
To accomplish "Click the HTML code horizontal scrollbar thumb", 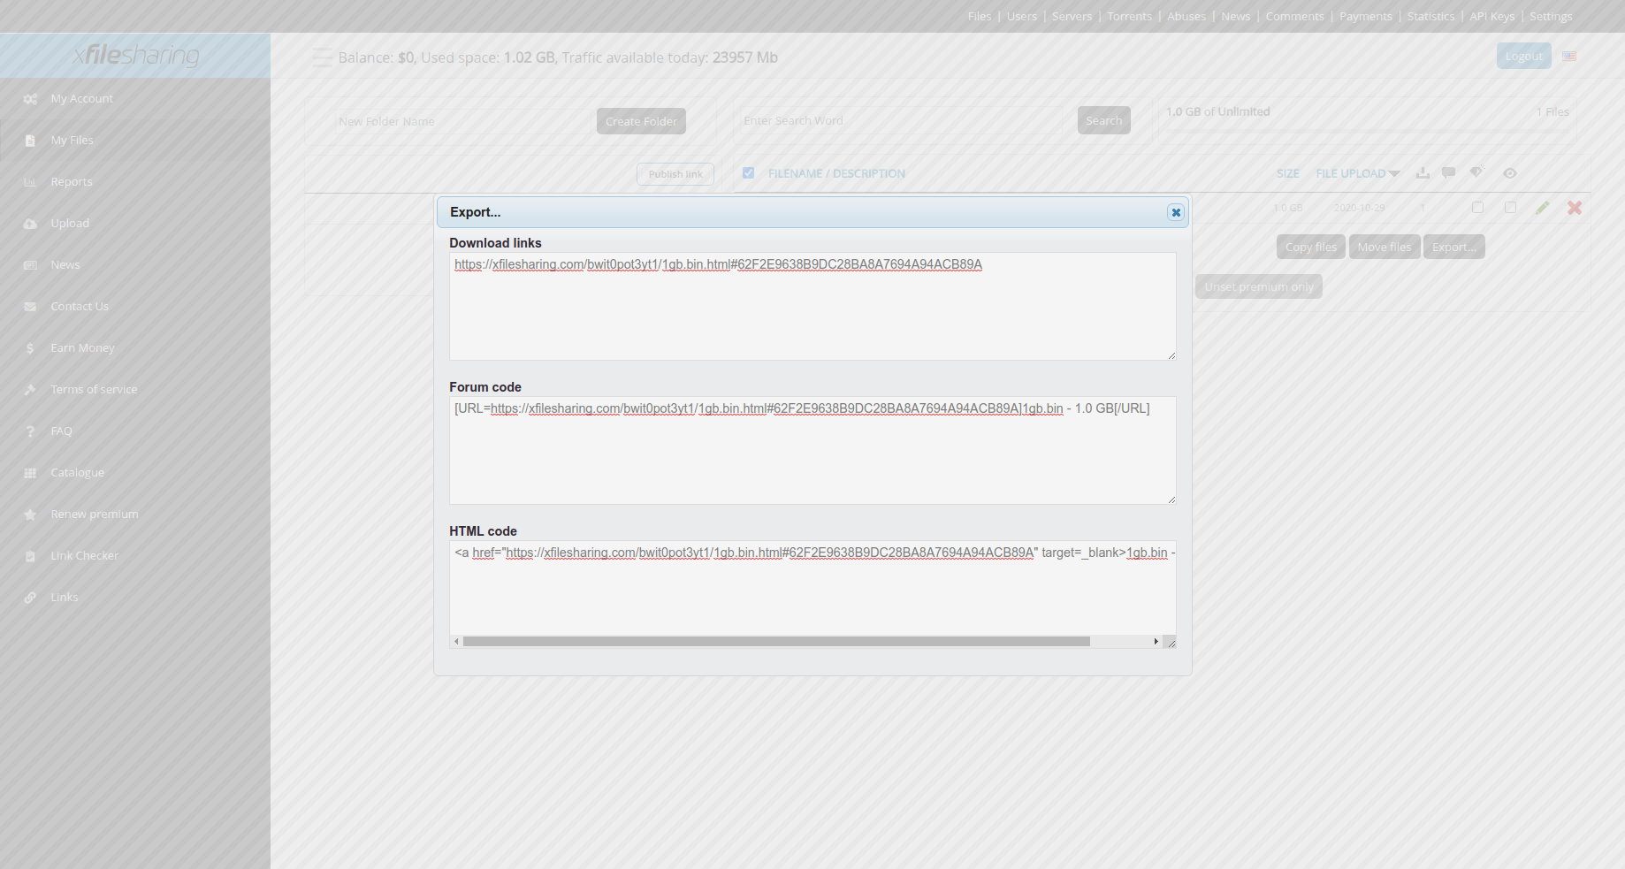I will coord(776,642).
